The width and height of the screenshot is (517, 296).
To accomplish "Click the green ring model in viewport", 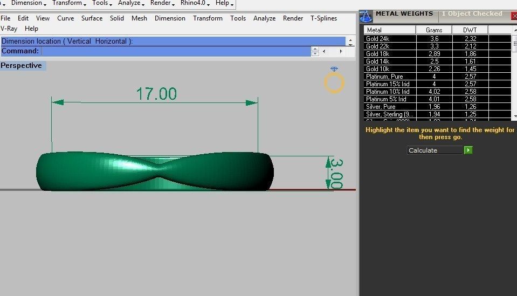I will coord(155,171).
